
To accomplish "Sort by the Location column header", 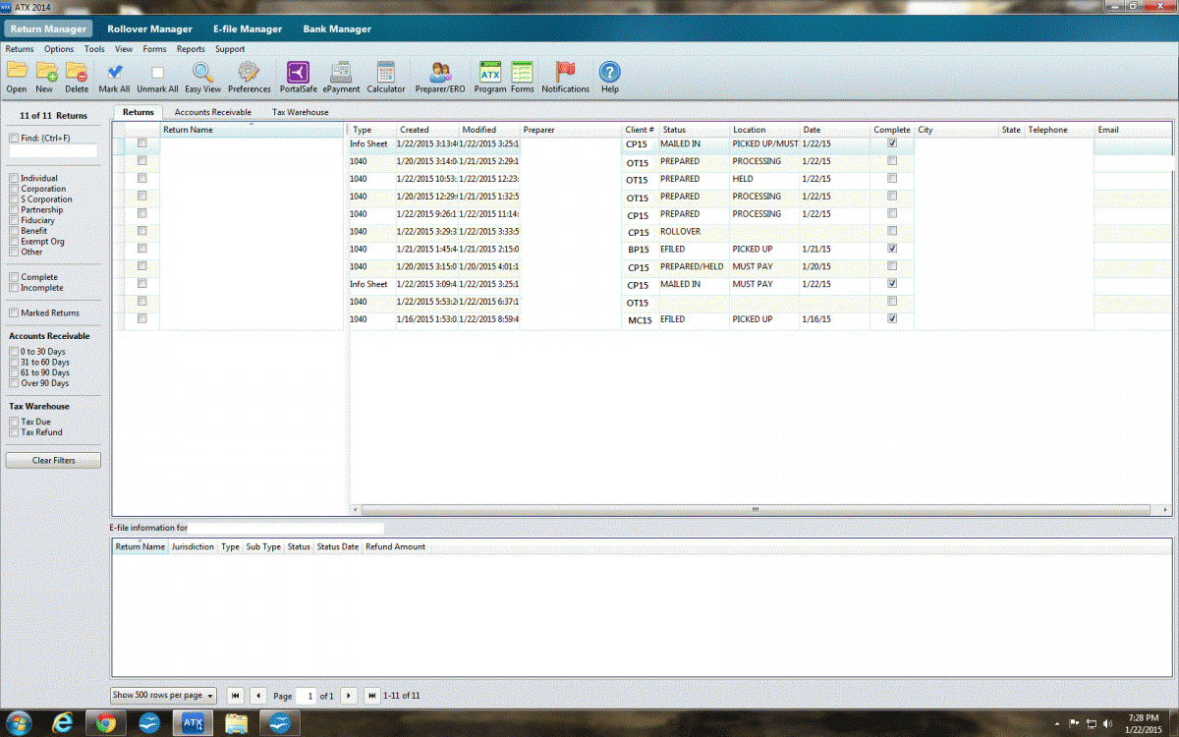I will pos(764,130).
